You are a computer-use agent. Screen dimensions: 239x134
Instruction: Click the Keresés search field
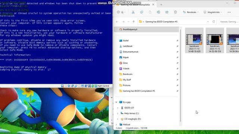pyautogui.click(x=229, y=22)
